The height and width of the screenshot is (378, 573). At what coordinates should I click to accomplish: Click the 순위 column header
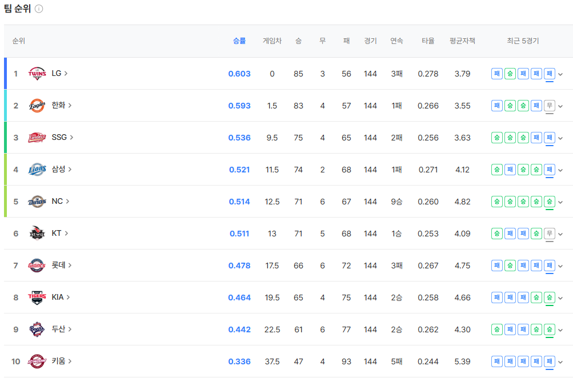19,41
